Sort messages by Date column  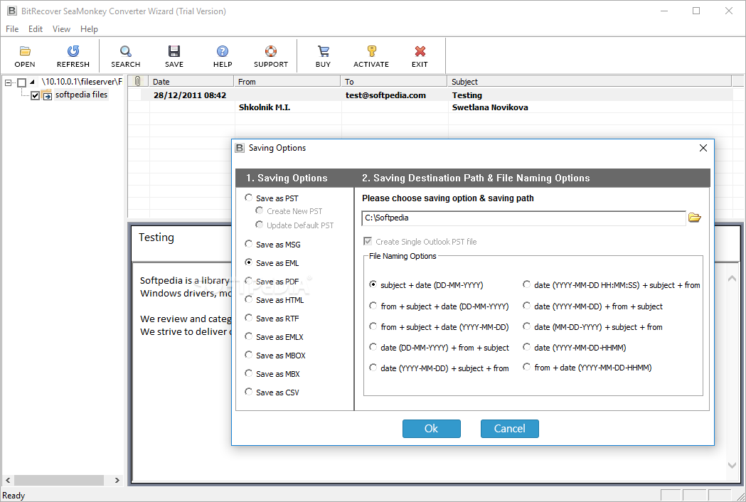191,81
